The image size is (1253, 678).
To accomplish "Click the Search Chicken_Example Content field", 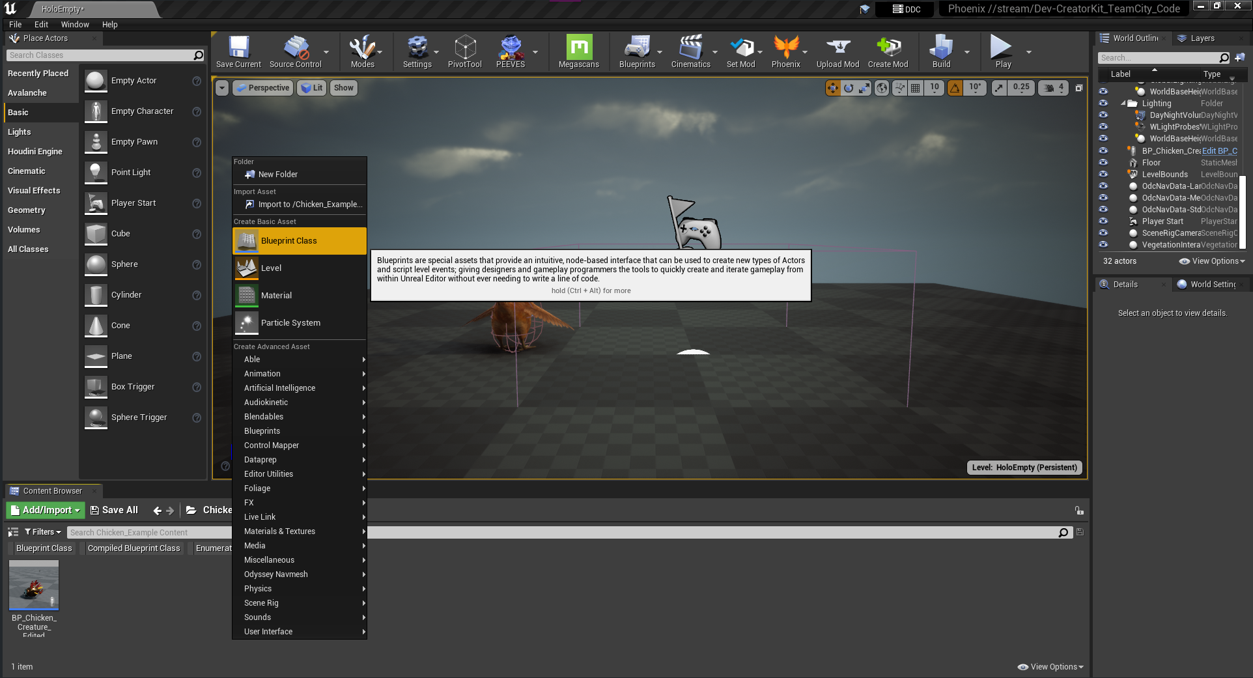I will 570,533.
